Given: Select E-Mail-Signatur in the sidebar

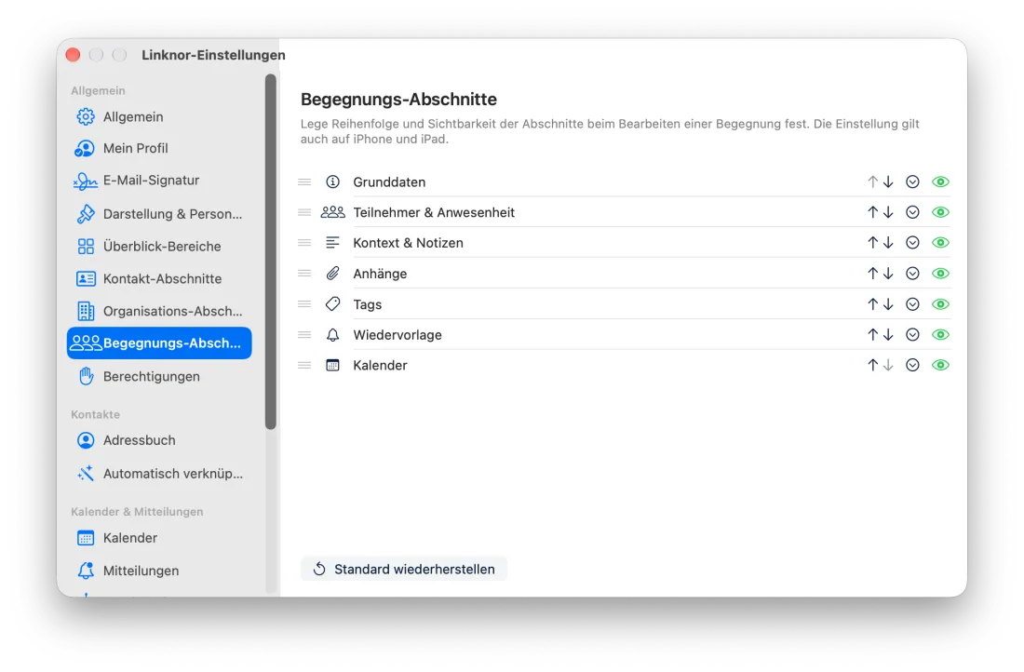Looking at the screenshot, I should 159,181.
